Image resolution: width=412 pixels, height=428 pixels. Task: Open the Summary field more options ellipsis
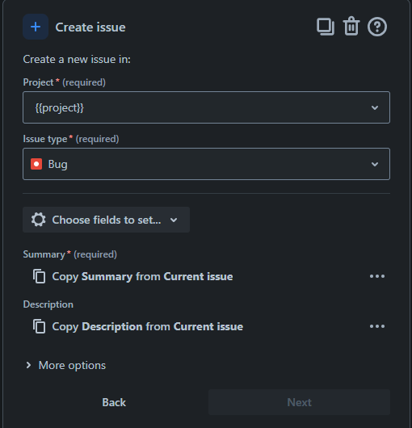coord(377,276)
